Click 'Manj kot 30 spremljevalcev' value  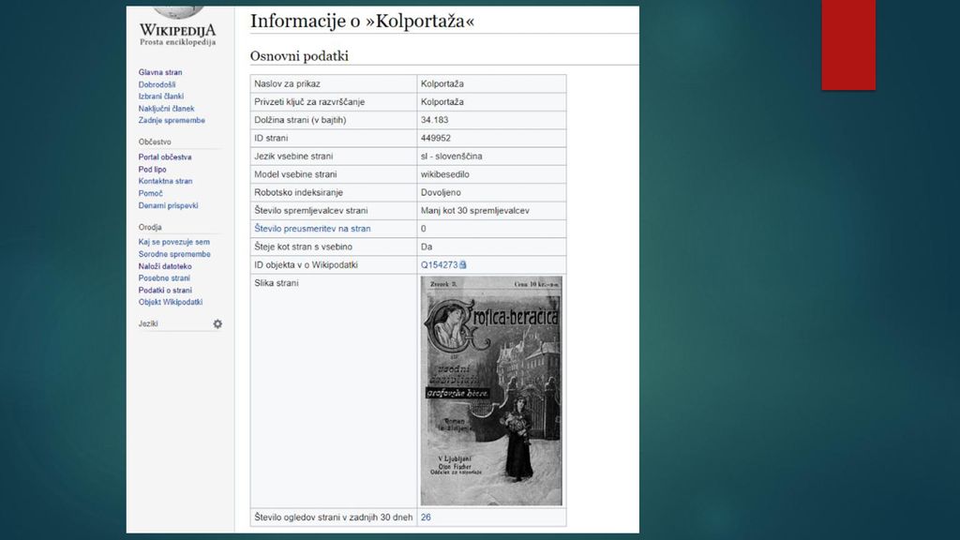click(x=475, y=211)
